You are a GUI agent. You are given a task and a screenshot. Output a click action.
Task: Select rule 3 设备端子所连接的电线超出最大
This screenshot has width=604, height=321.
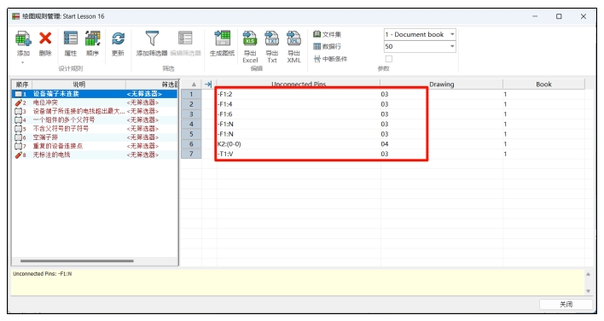(x=96, y=111)
